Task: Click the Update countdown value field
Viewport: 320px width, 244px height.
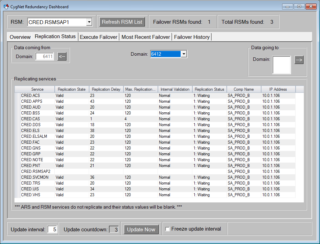Action: (114, 230)
